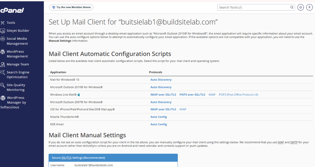Click Windows Live Mail POP3 over SSL/TLS link
The image size is (315, 167).
click(192, 95)
